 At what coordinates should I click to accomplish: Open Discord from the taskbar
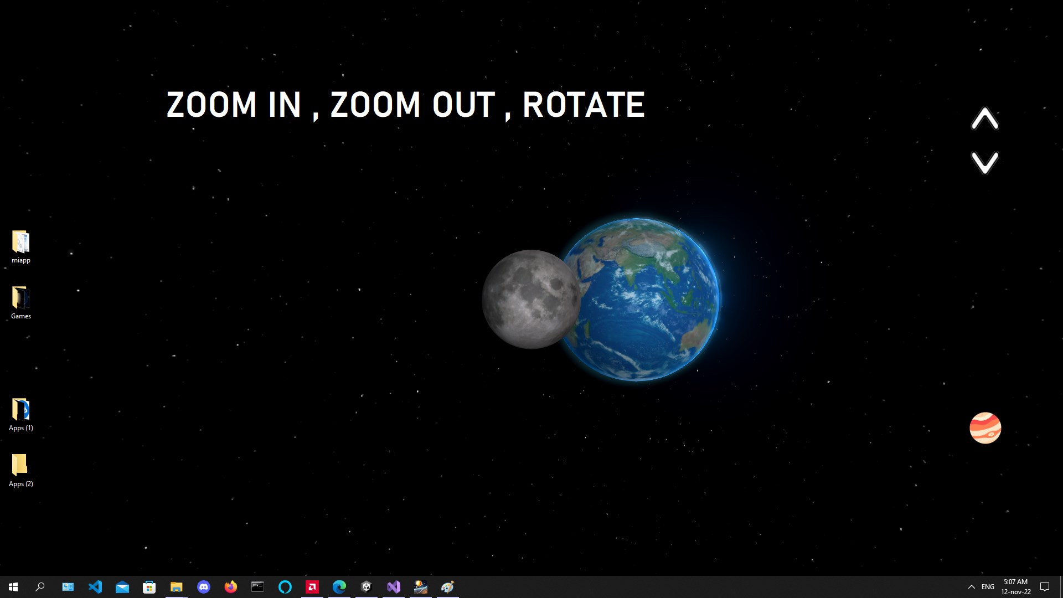204,586
